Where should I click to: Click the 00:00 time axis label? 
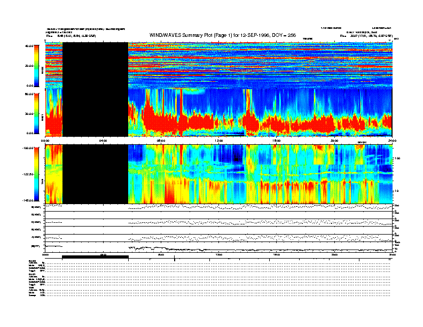[46, 141]
